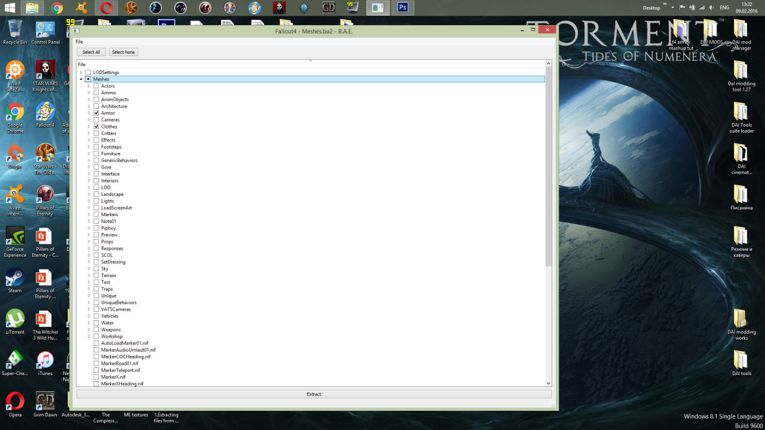
Task: Click the Select All button
Action: pos(91,52)
